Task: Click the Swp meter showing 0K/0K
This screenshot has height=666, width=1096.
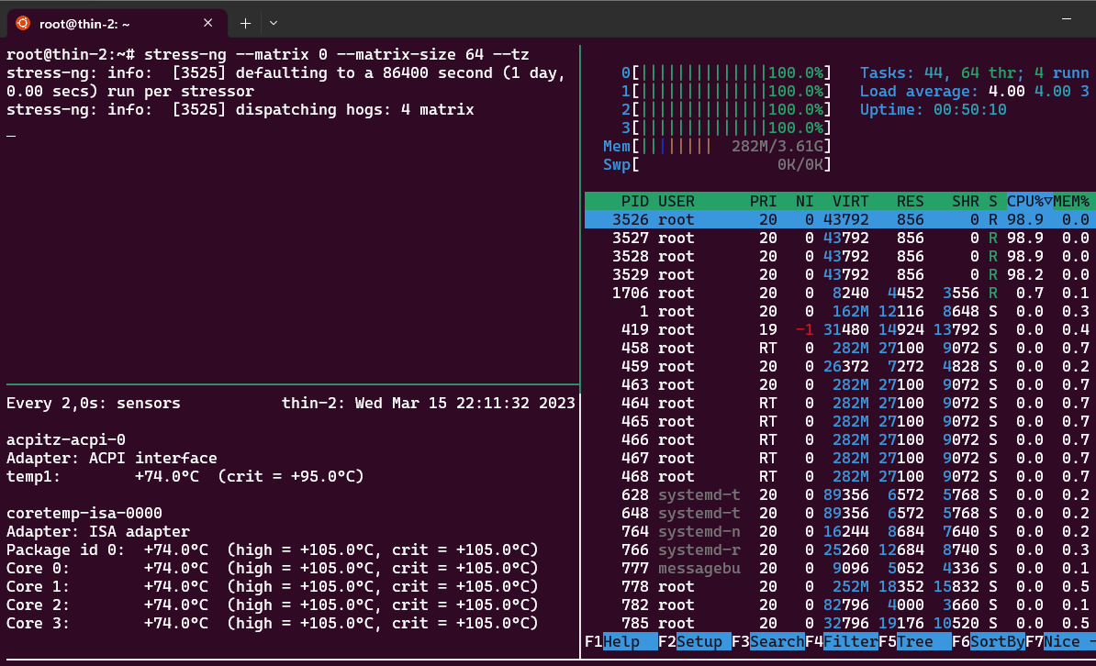Action: (717, 164)
